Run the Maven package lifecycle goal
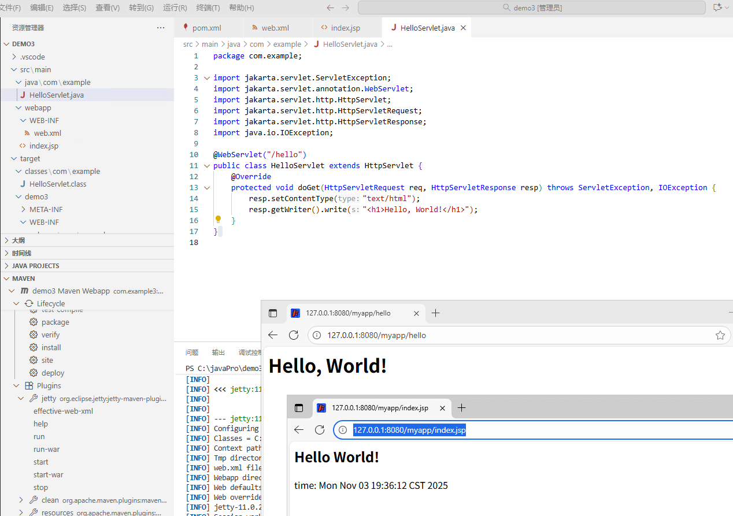The width and height of the screenshot is (733, 516). tap(55, 322)
